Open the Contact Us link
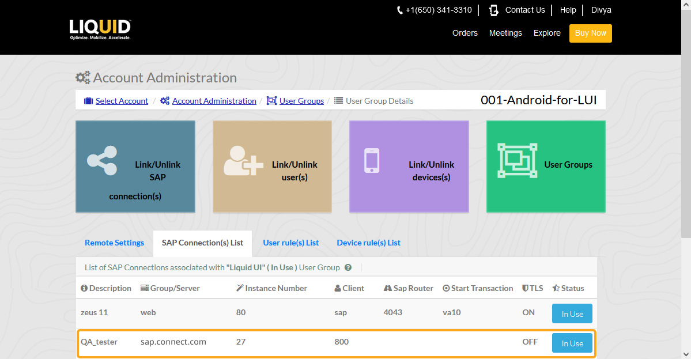Screen dimensions: 691x359 525,10
